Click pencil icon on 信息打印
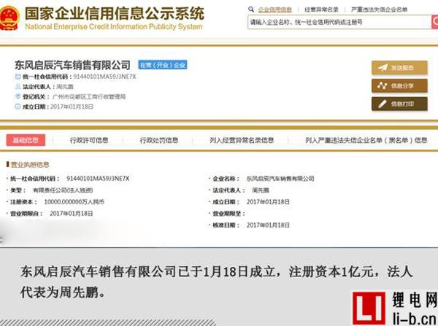Image resolution: width=438 pixels, height=326 pixels. tap(382, 104)
